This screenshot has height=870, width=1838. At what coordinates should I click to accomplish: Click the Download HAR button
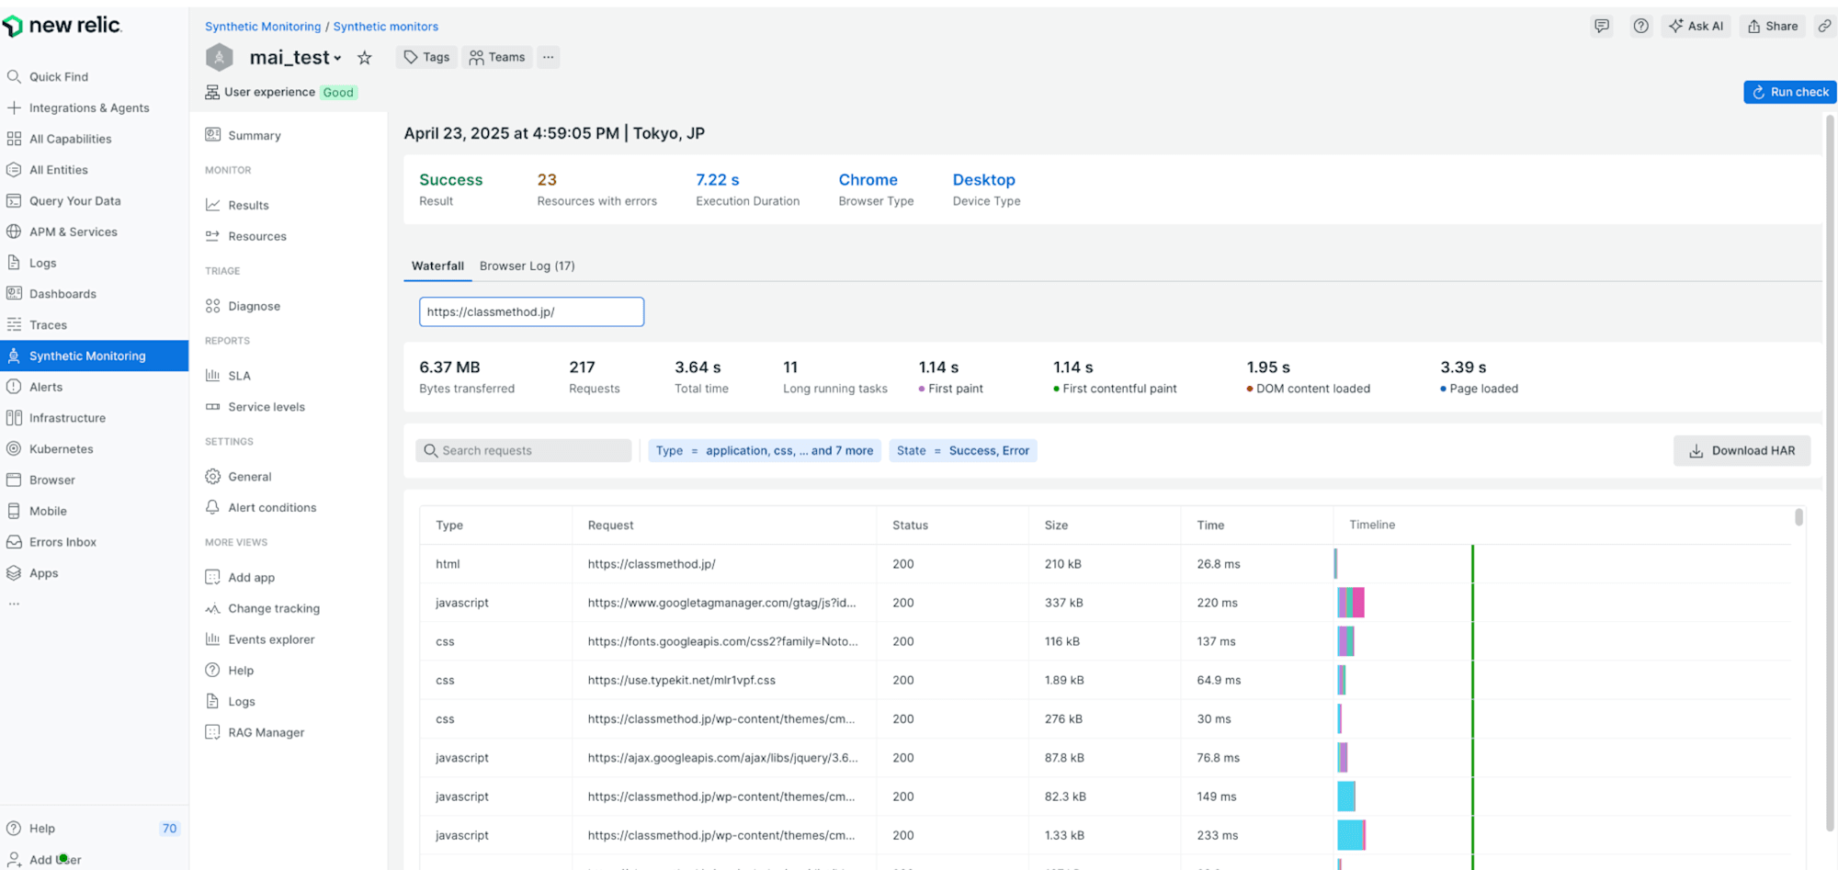coord(1742,450)
